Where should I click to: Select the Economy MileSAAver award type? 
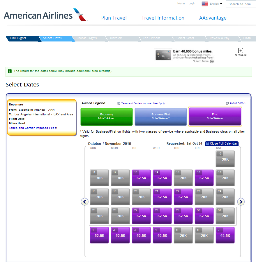tap(106, 117)
